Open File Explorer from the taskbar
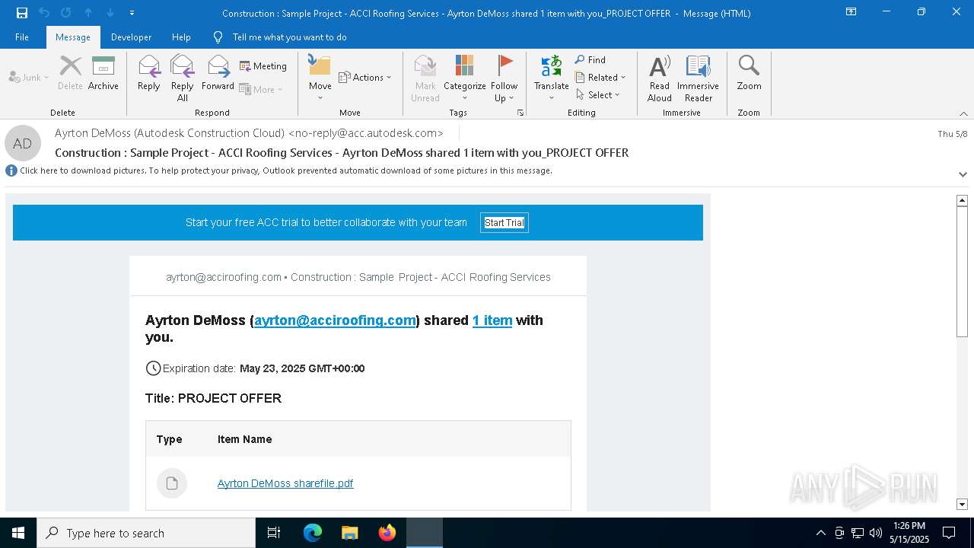The height and width of the screenshot is (548, 974). pos(349,533)
